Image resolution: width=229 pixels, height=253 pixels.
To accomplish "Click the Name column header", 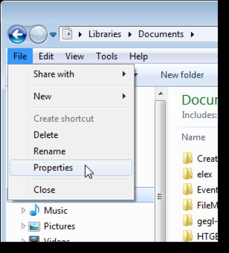I will pyautogui.click(x=193, y=137).
